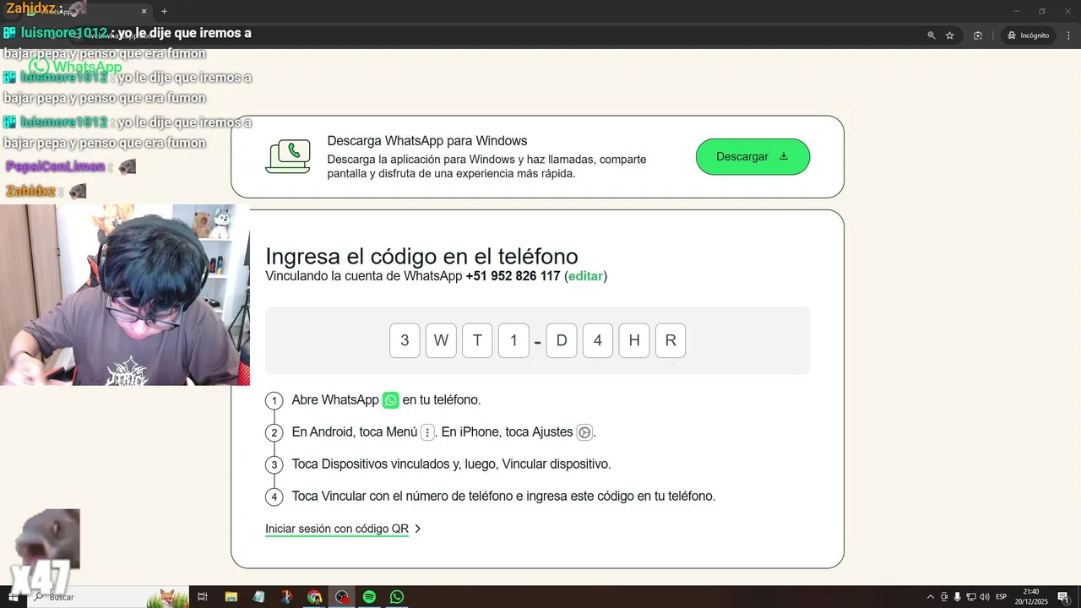Viewport: 1081px width, 608px height.
Task: Click the heading Ingresa el código en el teléfono
Action: pos(421,257)
